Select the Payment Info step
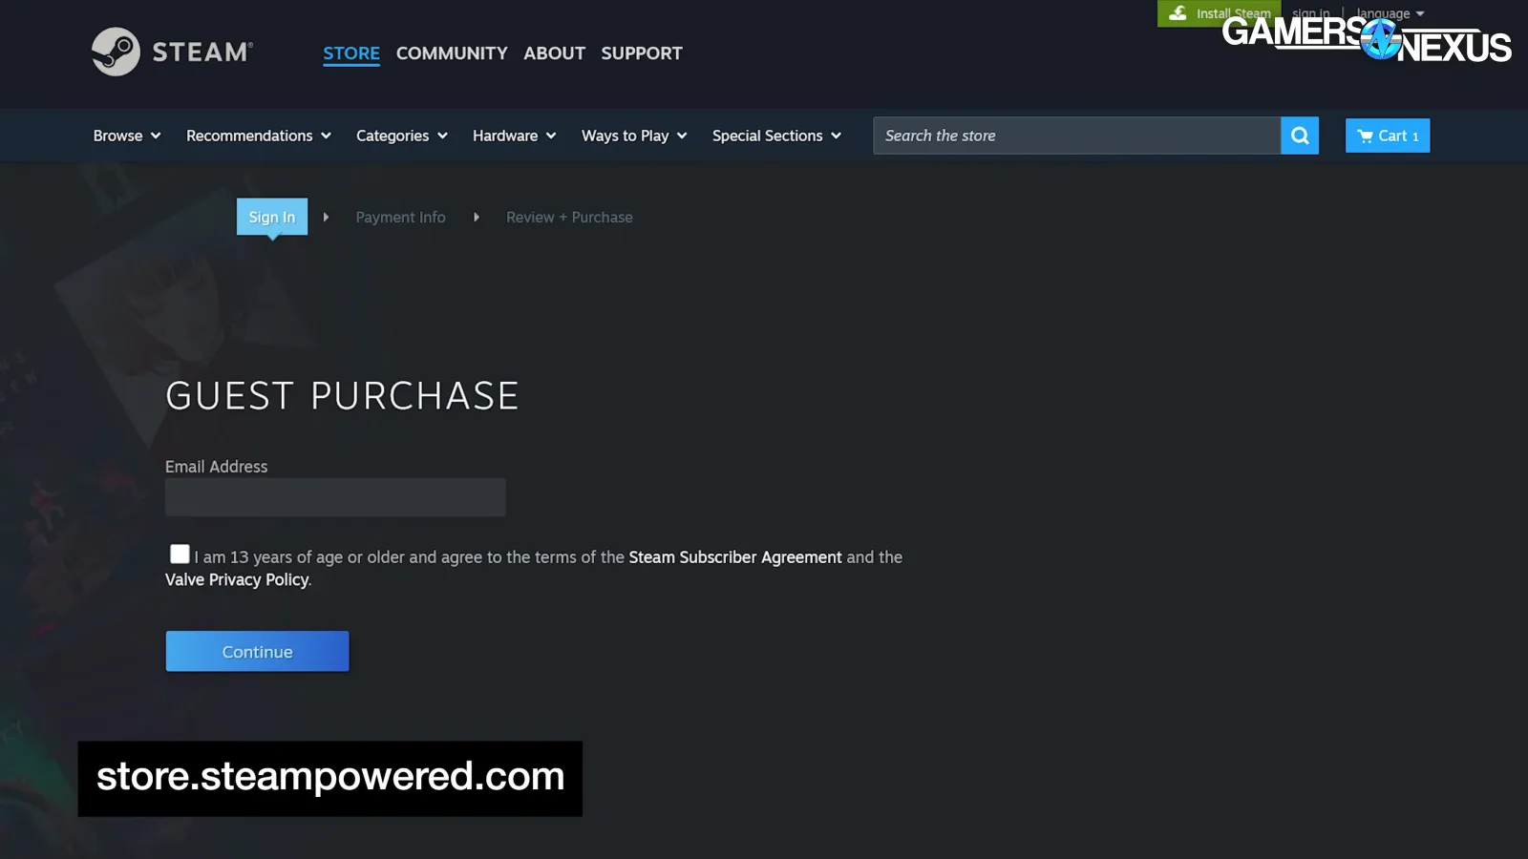1528x859 pixels. pos(400,218)
